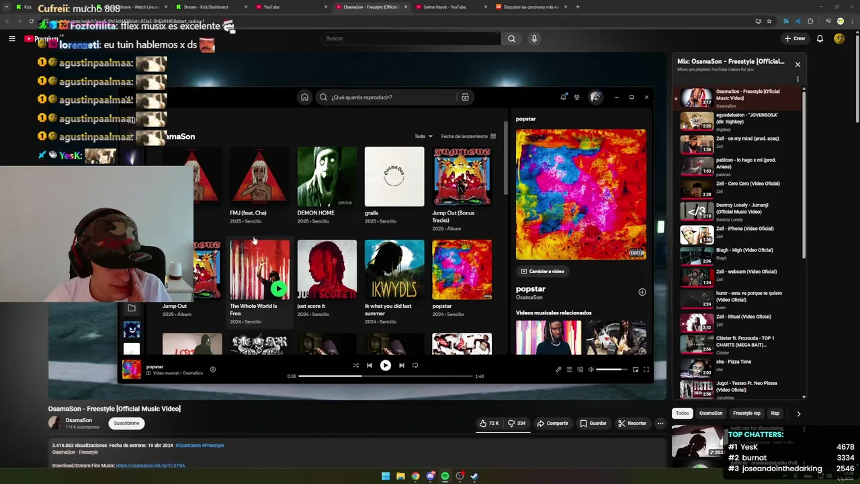Open the Friend Activity icon in Spotify
This screenshot has height=484, width=860.
pyautogui.click(x=576, y=97)
